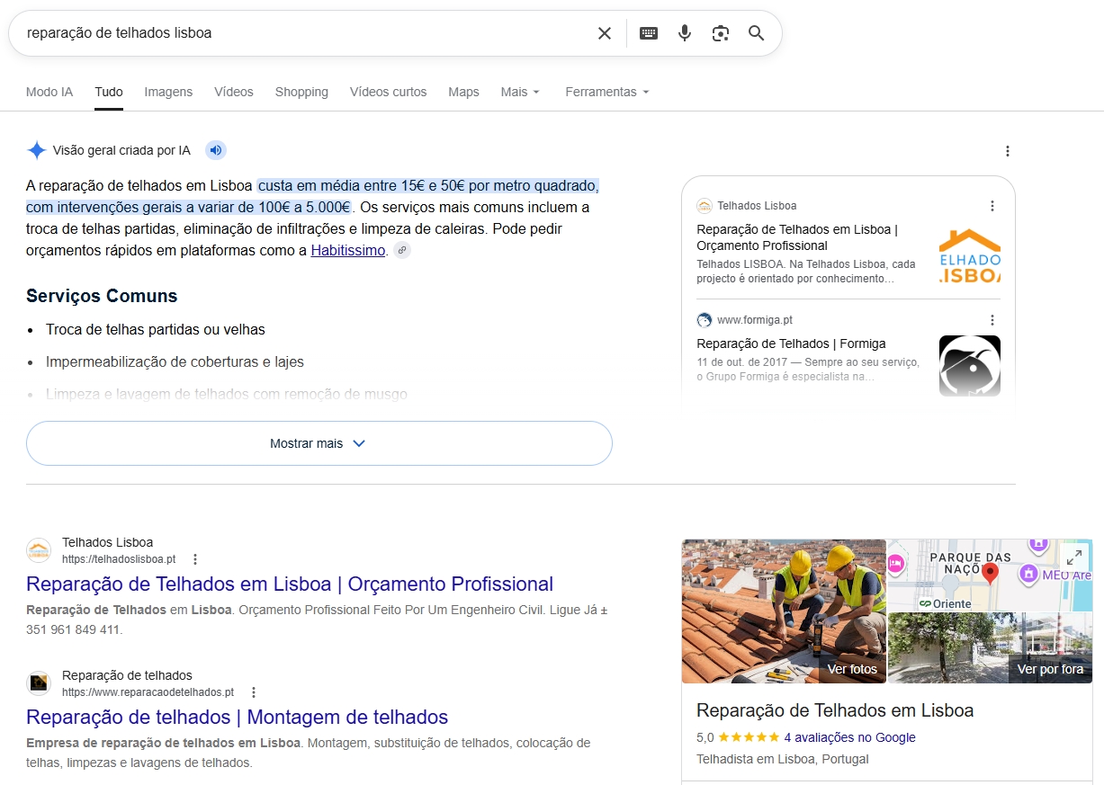Click the https://www.reparacaodetelhados.pt URL text
The width and height of the screenshot is (1104, 785).
coord(148,692)
